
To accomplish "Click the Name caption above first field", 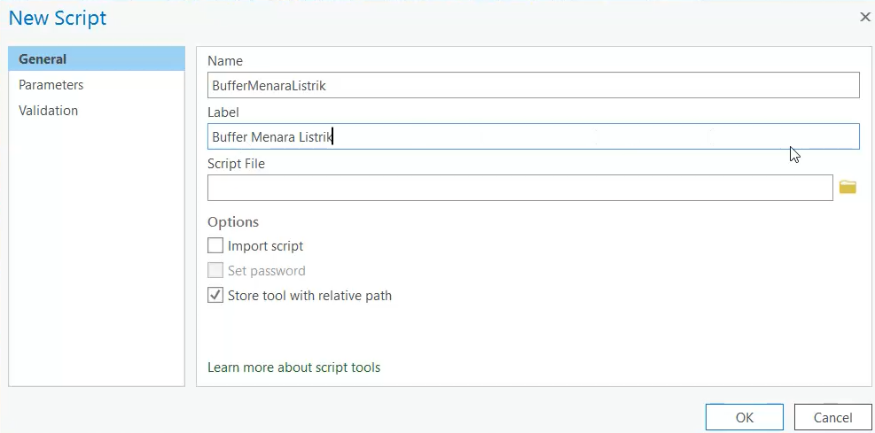I will click(x=225, y=61).
